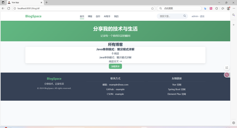Bookmark this page with the star icon
This screenshot has height=128, width=237.
(x=152, y=9)
